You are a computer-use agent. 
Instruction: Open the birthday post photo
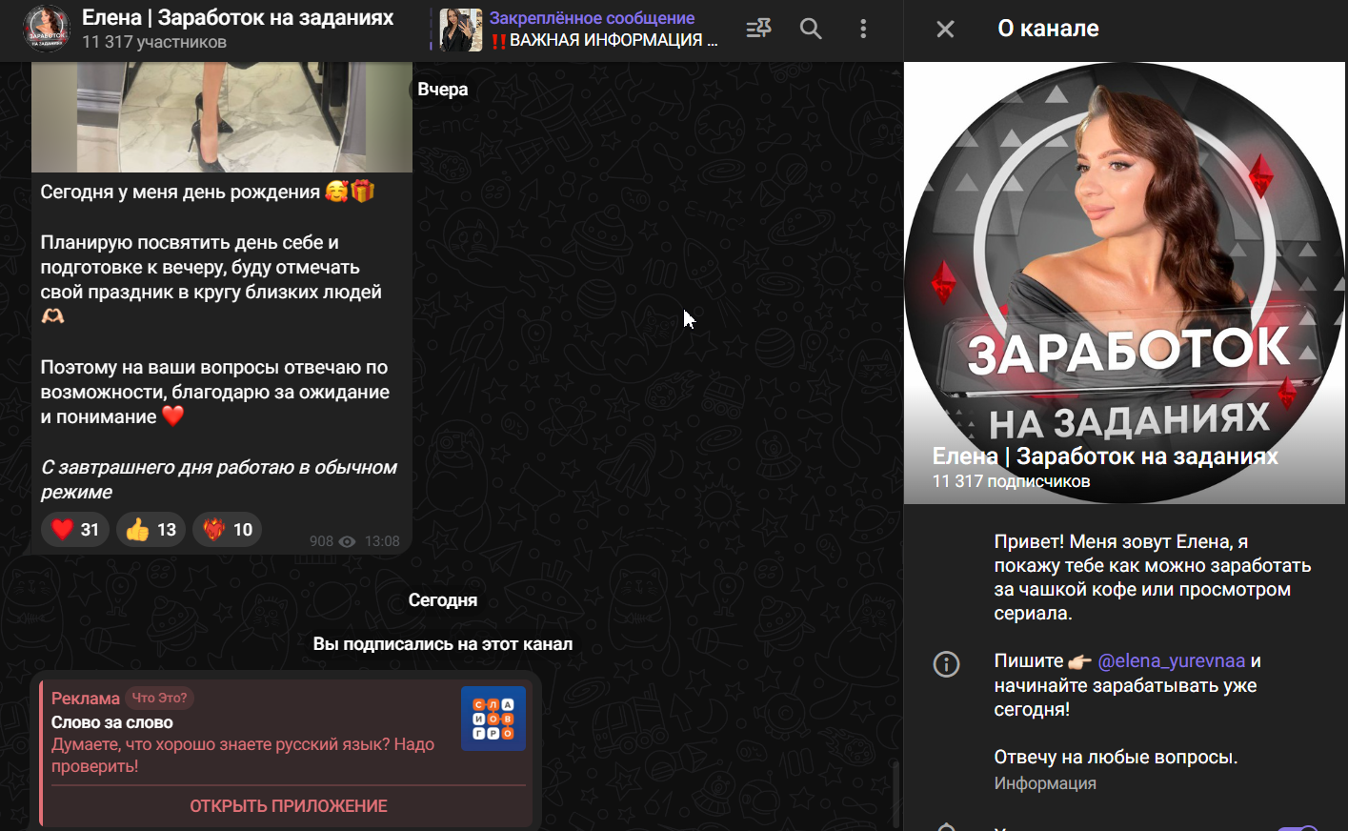pos(221,116)
